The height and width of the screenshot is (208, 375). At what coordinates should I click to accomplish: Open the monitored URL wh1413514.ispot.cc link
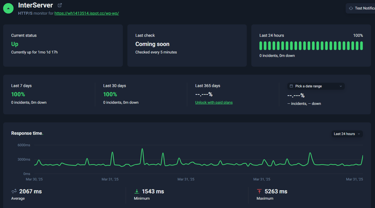[x=87, y=13]
